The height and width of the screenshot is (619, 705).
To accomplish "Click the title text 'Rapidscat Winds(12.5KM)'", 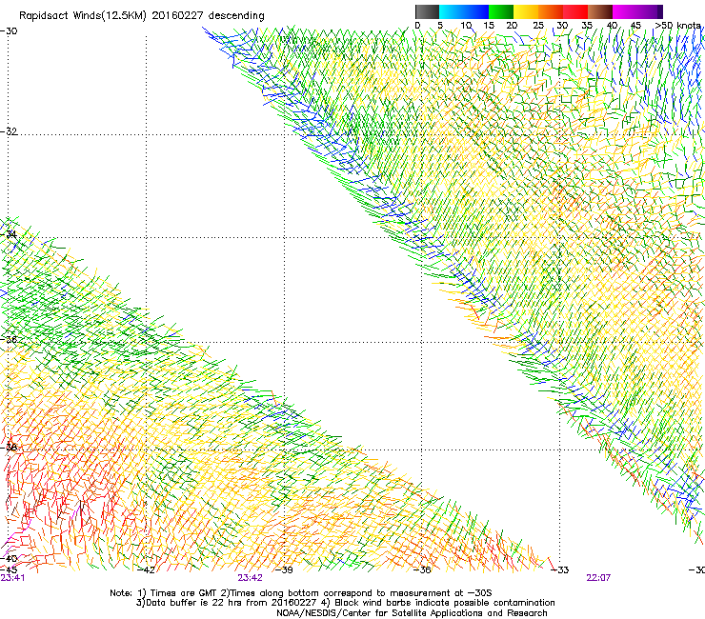I will point(83,16).
